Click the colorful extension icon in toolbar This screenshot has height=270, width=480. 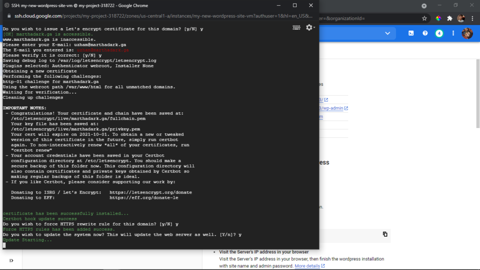click(439, 18)
